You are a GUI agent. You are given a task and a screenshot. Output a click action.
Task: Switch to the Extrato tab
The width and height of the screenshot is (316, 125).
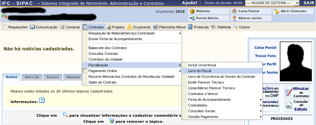53,77
